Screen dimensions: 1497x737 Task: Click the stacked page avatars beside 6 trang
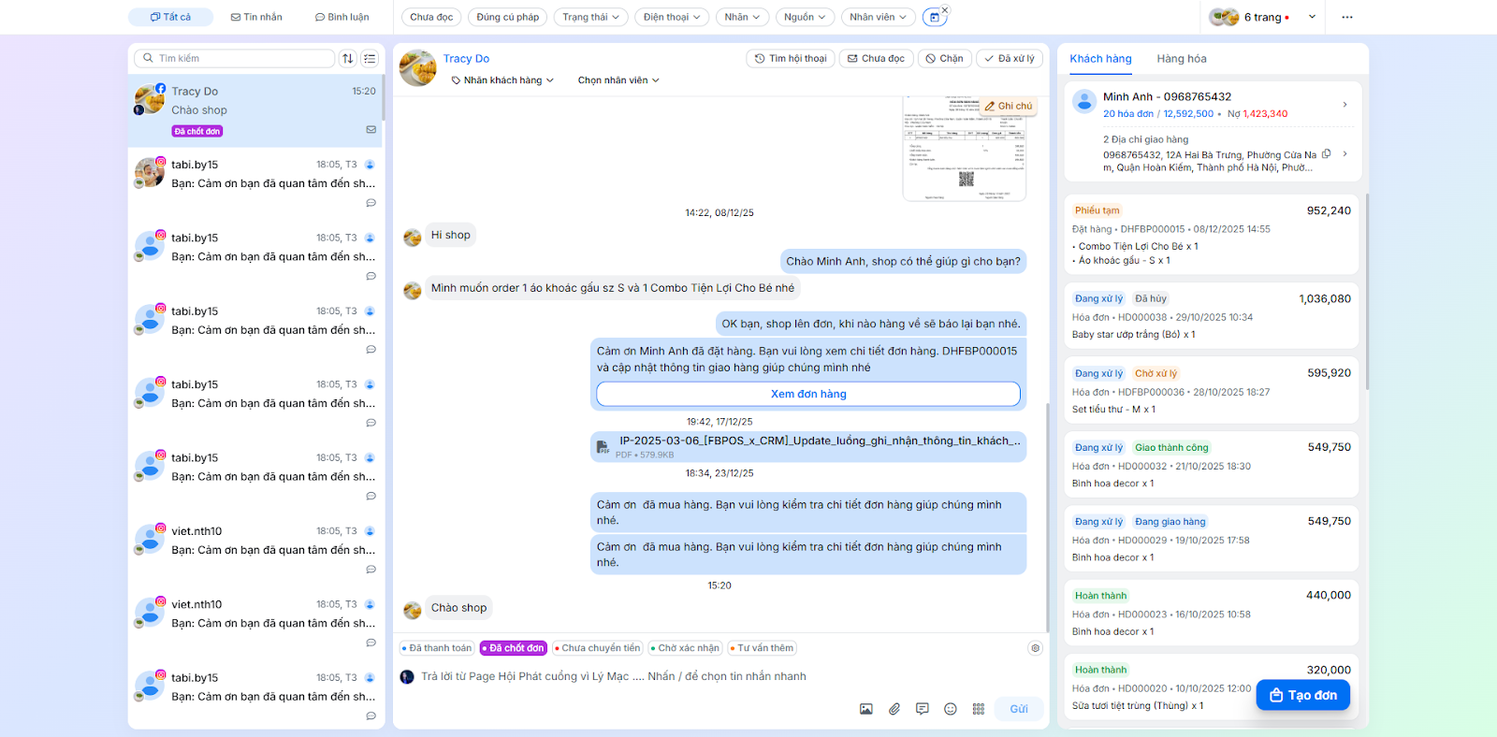click(1224, 17)
